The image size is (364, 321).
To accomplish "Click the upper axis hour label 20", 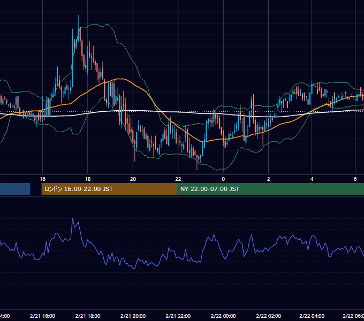I will 133,179.
